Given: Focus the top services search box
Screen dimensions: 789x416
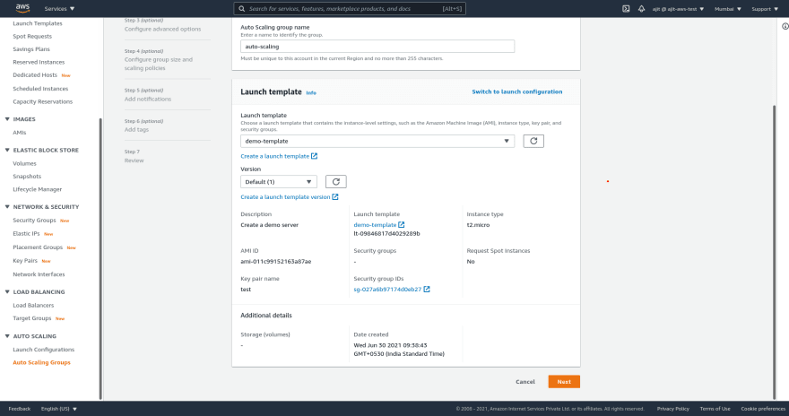Looking at the screenshot, I should 350,9.
